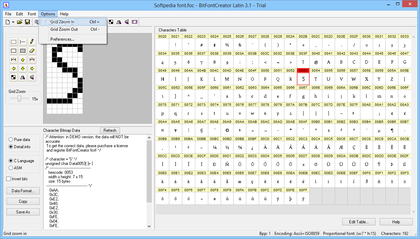Select character cell 0024 dollar sign

point(214,45)
